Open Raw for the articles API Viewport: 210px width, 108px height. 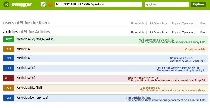(x=203, y=32)
